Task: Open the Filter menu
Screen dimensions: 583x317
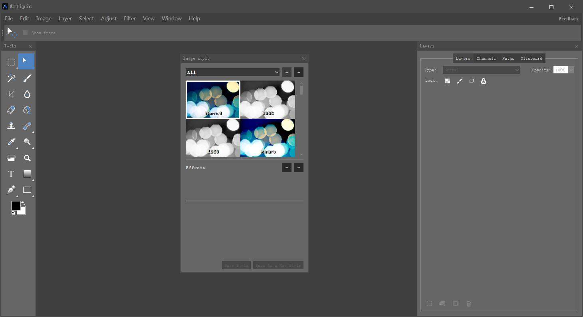Action: tap(129, 18)
